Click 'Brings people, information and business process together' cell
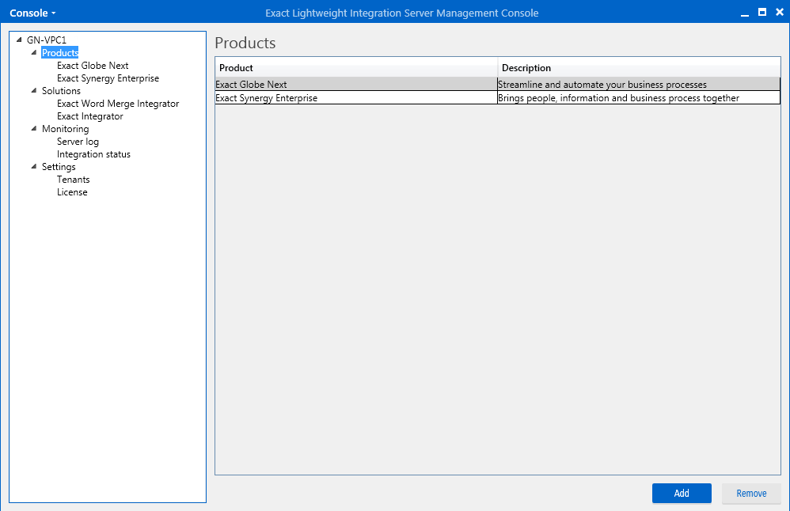The width and height of the screenshot is (790, 511). (x=639, y=97)
